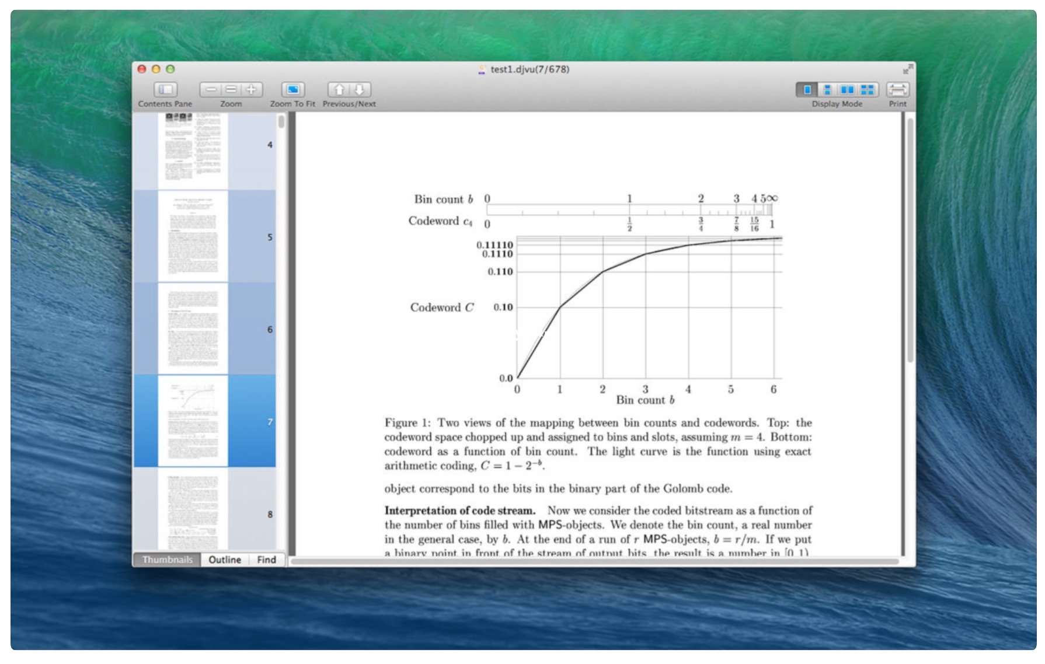Enter full screen with the corner arrows
The image size is (1045, 664).
[907, 69]
